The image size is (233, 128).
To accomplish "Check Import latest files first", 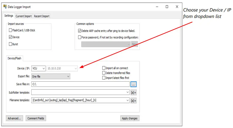I will pos(104,78).
